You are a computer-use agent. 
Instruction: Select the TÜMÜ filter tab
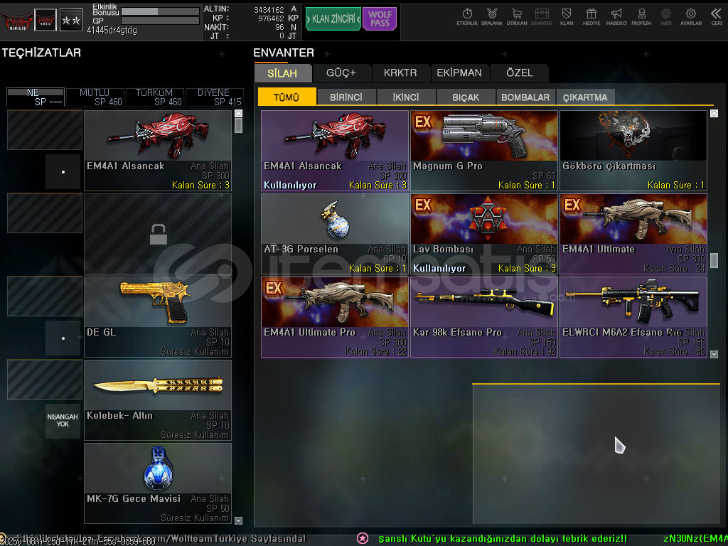[287, 97]
